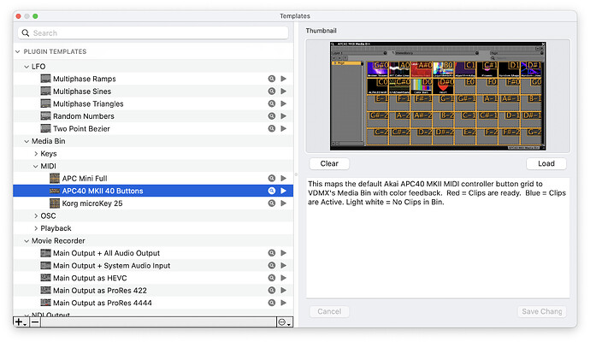Collapse the LFO group
Viewport: 590px width, 342px height.
pos(27,67)
